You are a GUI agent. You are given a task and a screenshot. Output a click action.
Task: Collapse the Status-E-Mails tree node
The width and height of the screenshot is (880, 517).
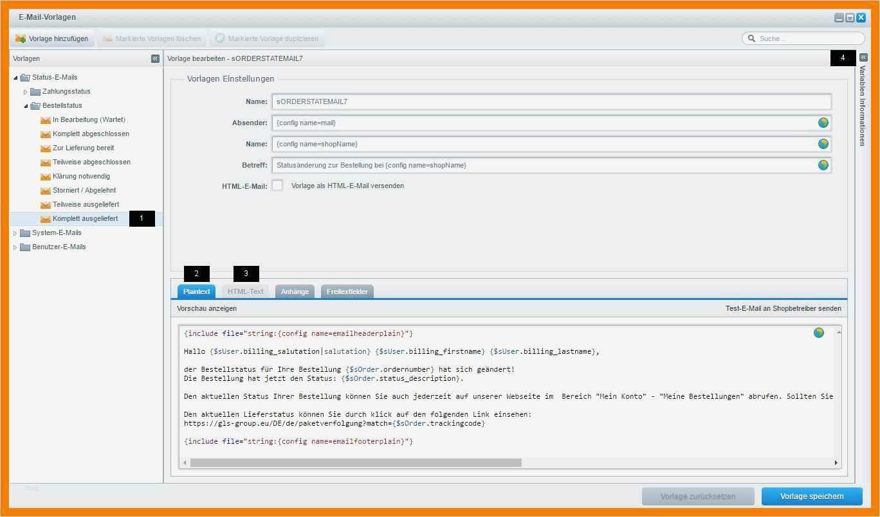15,78
